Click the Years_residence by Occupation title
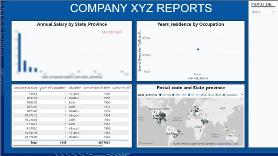 pyautogui.click(x=191, y=24)
